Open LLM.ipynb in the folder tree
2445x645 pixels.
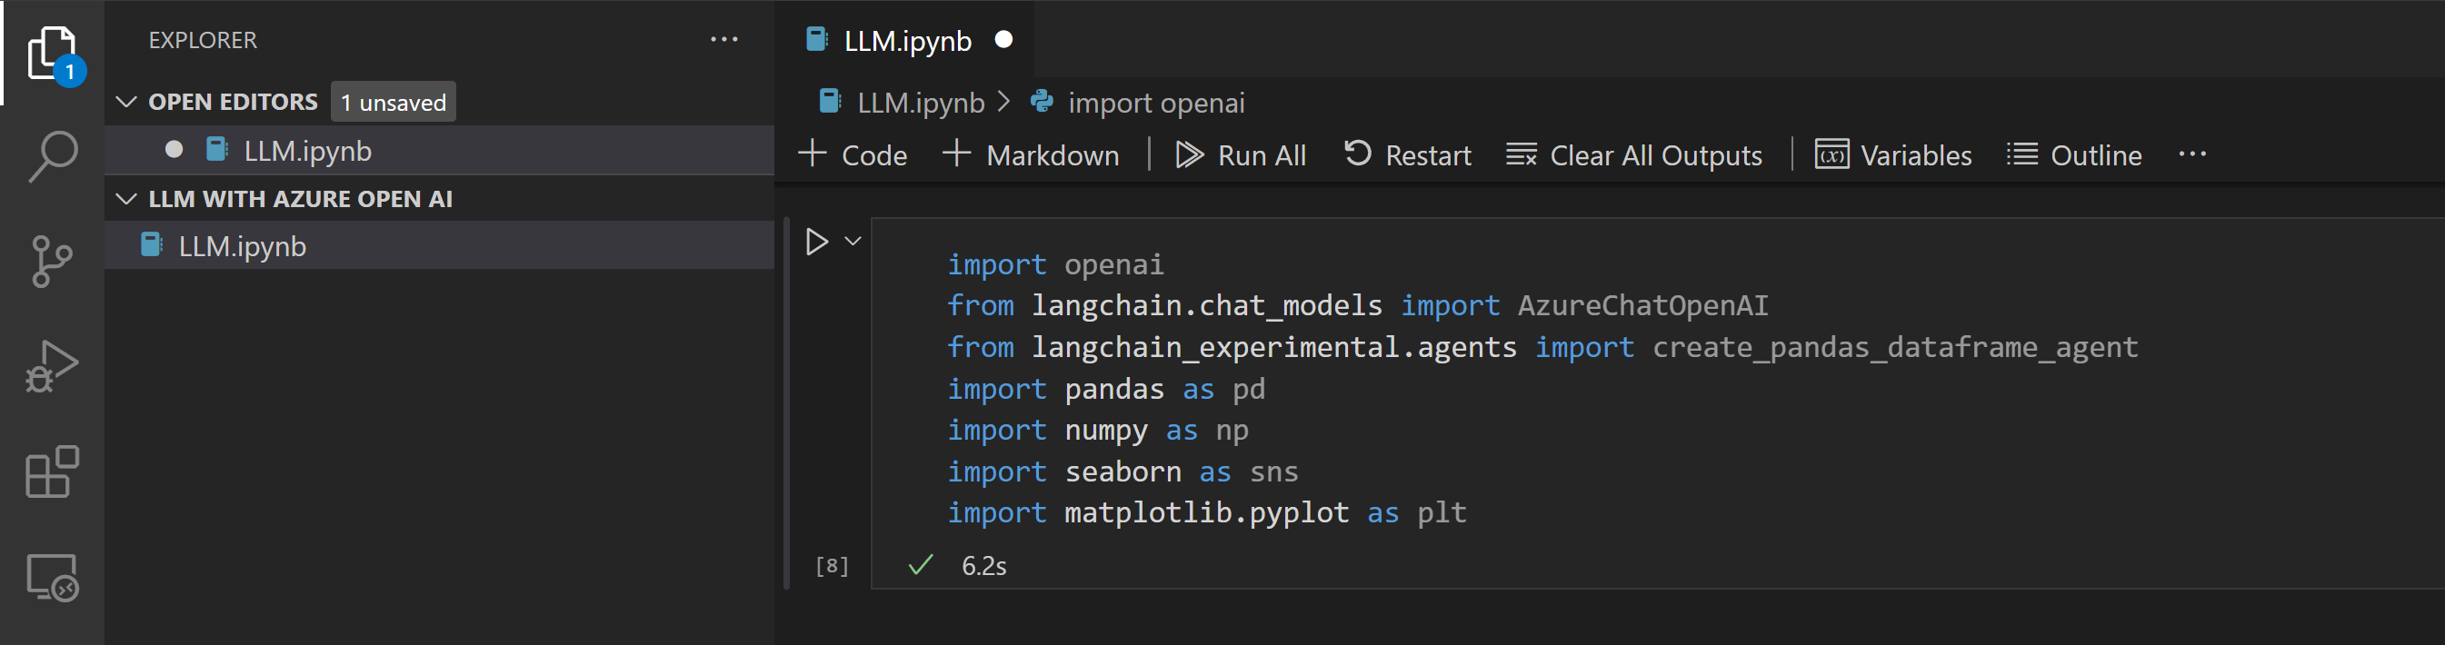pyautogui.click(x=242, y=246)
